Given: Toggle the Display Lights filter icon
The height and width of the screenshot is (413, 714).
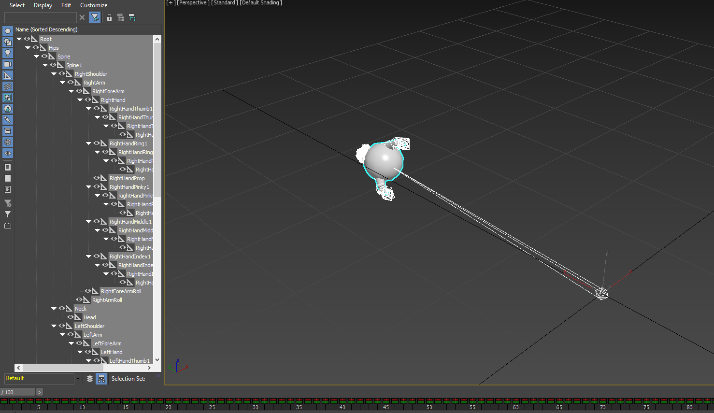Looking at the screenshot, I should 8,53.
